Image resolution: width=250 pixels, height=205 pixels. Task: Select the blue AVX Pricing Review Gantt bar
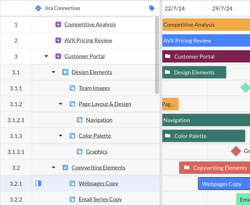[206, 41]
